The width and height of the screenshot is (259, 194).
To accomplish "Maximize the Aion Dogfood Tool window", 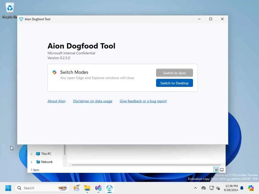I will 211,19.
